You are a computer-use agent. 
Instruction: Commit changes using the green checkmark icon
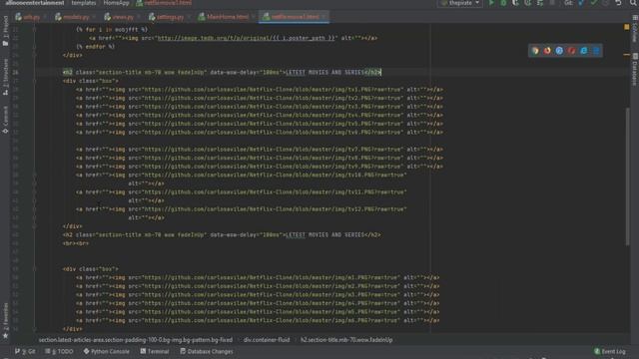tap(593, 3)
